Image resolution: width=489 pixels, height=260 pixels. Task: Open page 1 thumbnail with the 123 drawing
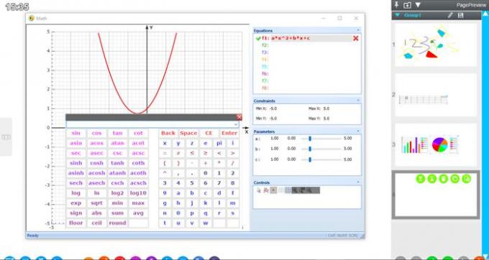click(x=436, y=45)
